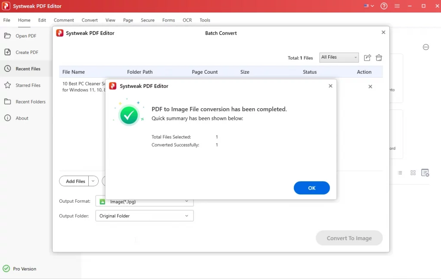Open the View tab

(110, 20)
